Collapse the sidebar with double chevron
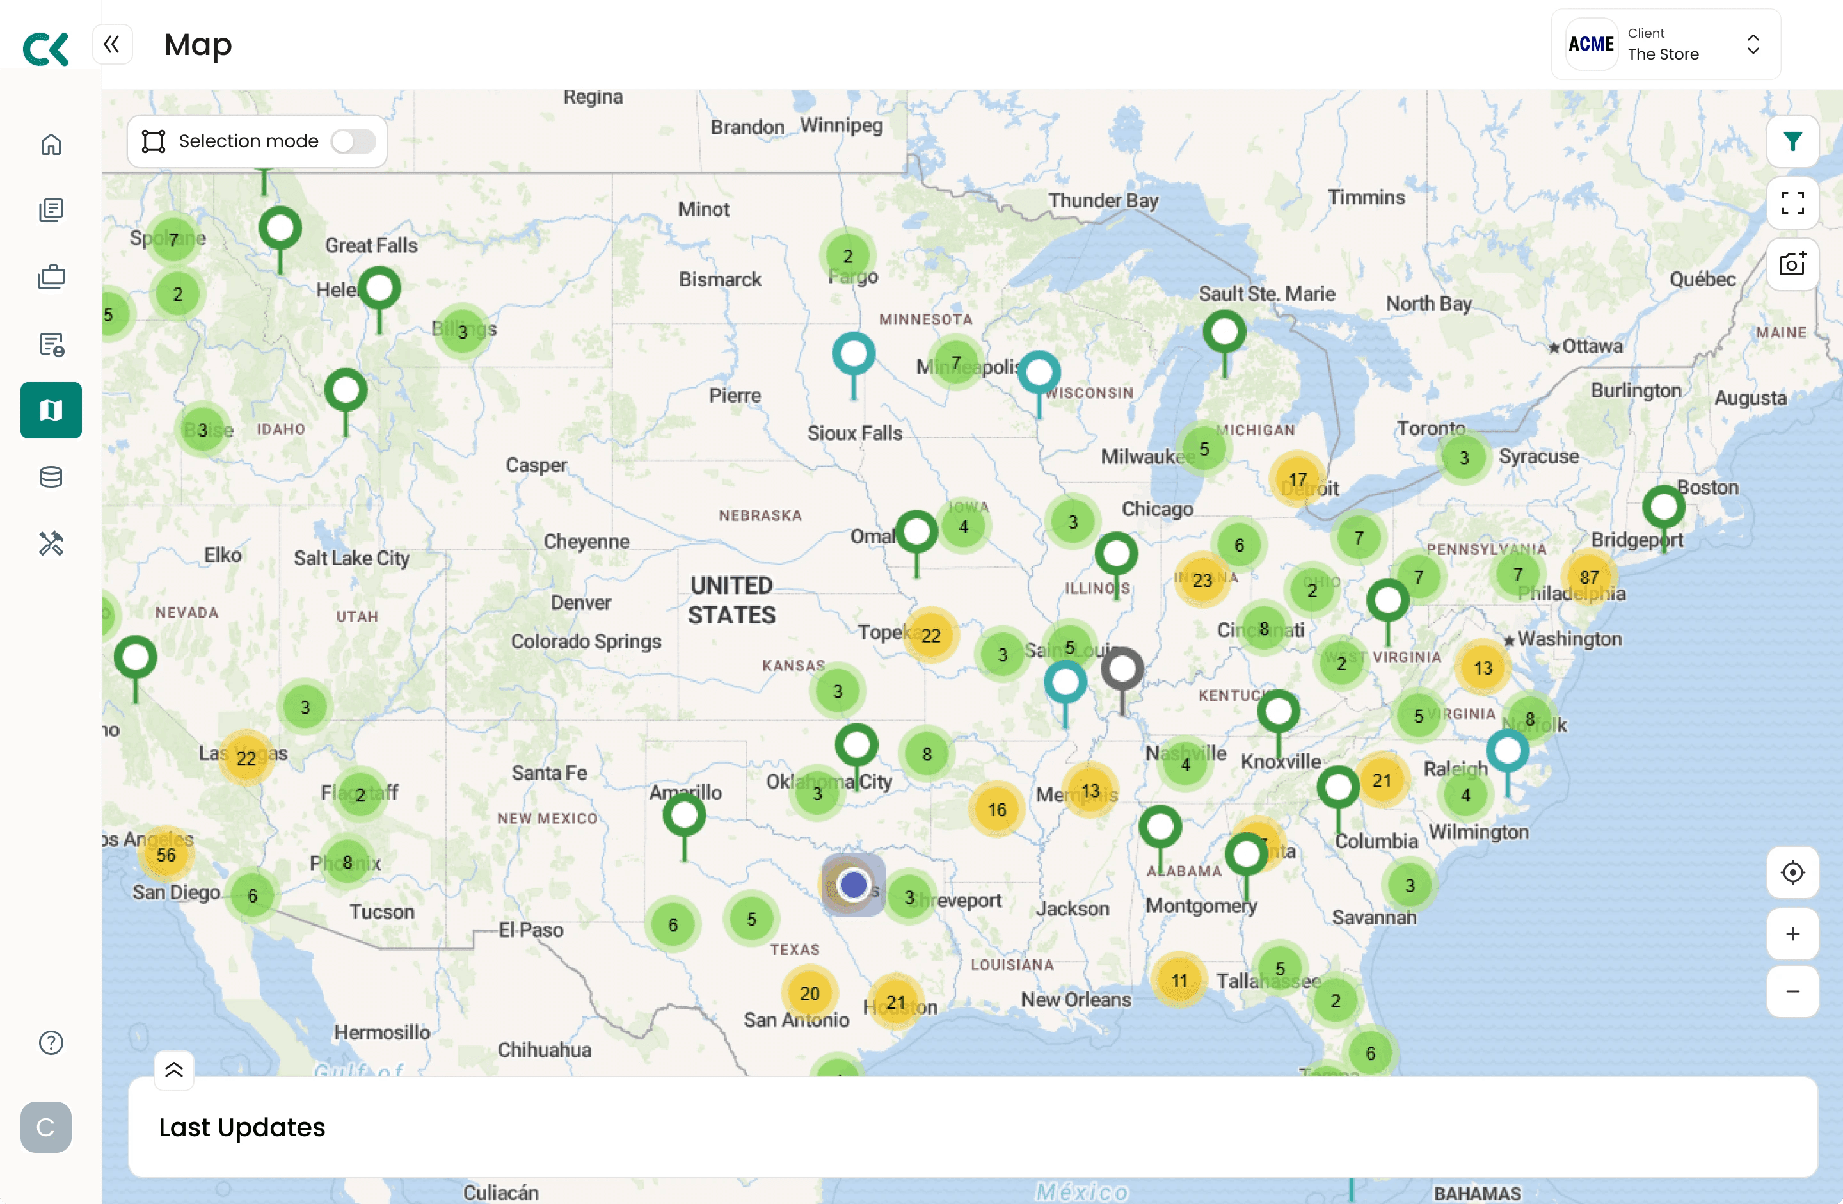 tap(112, 44)
